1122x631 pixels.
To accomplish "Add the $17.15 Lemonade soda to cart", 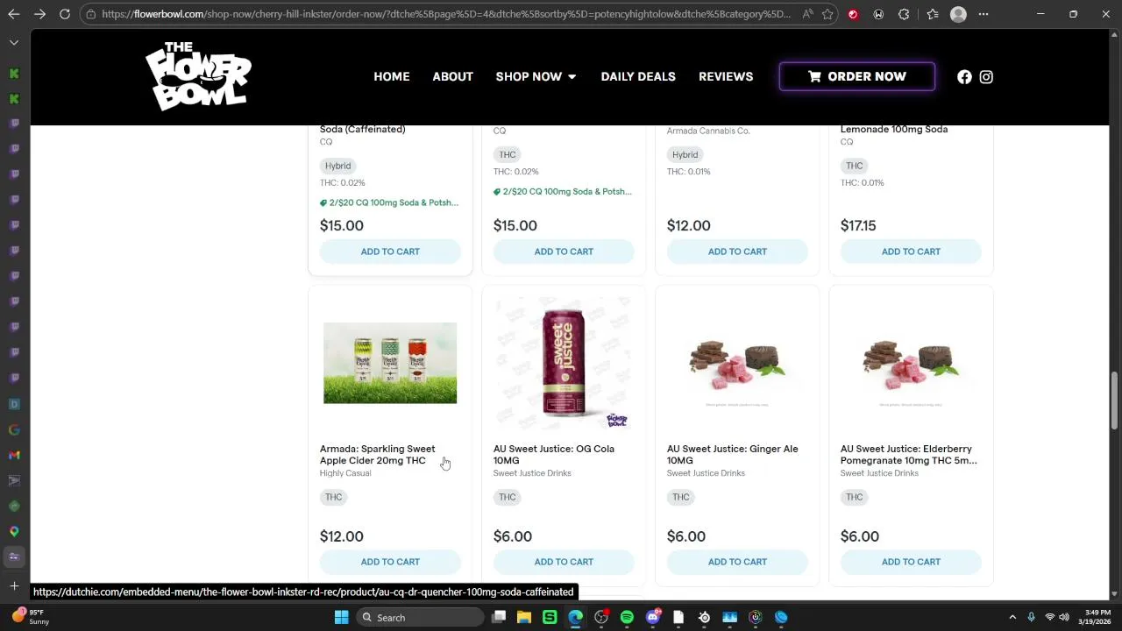I will pyautogui.click(x=911, y=252).
